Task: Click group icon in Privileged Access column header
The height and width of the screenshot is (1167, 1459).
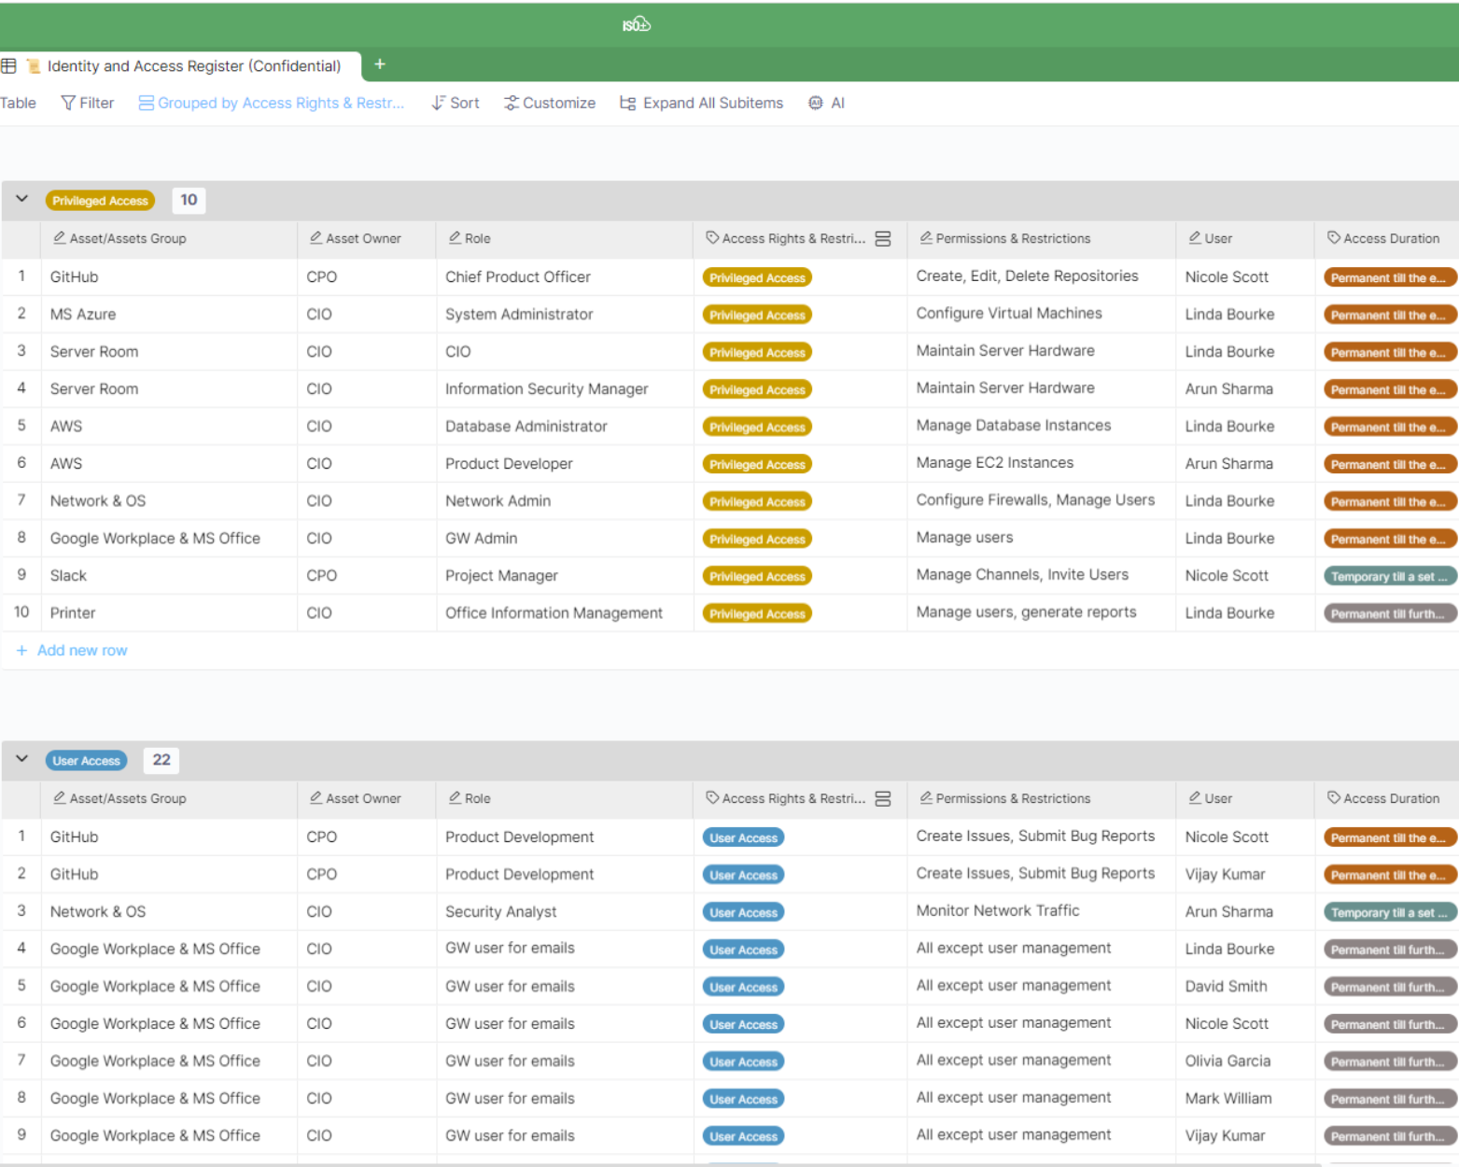Action: 883,239
